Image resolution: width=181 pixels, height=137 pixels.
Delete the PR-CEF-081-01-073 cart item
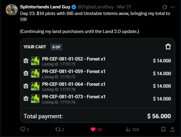click(x=26, y=99)
